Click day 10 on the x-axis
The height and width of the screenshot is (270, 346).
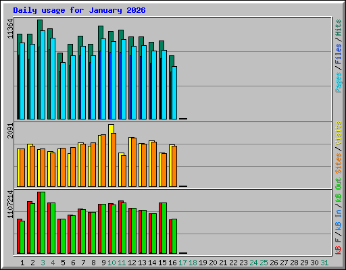(x=112, y=263)
